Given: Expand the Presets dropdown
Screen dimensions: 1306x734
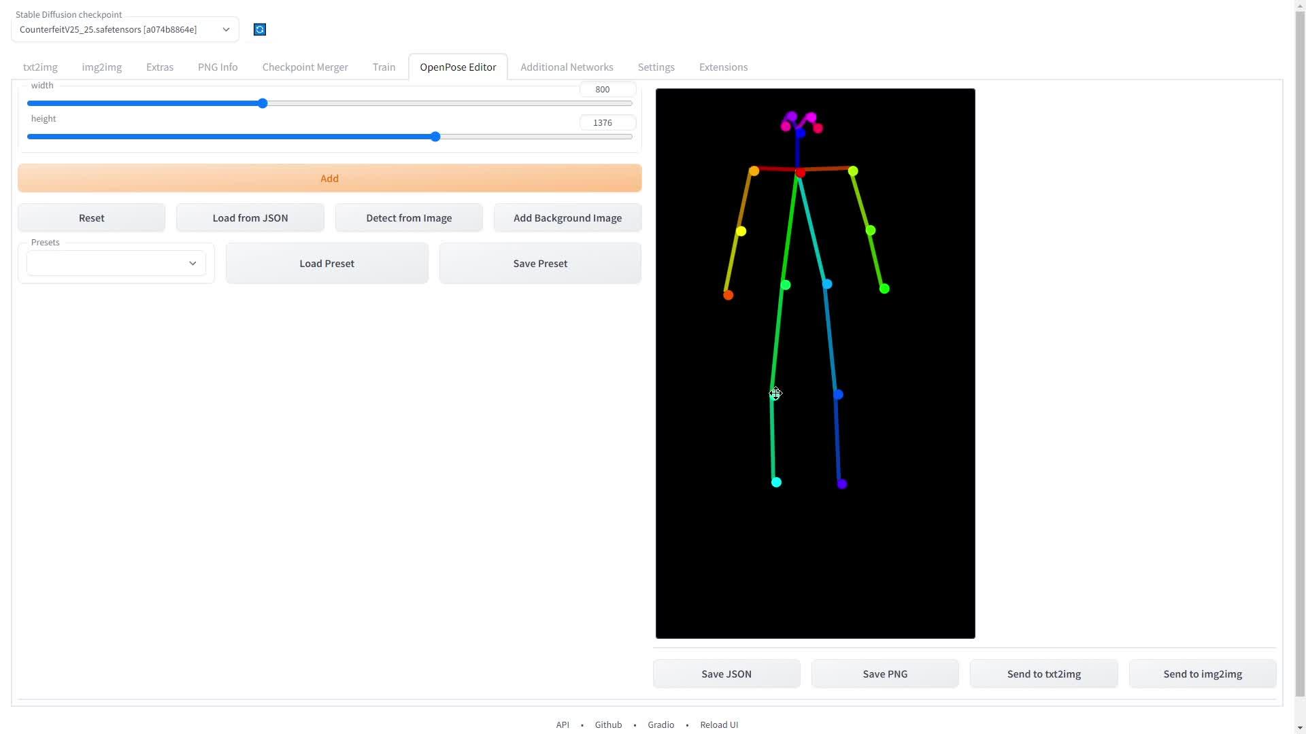Looking at the screenshot, I should point(116,263).
